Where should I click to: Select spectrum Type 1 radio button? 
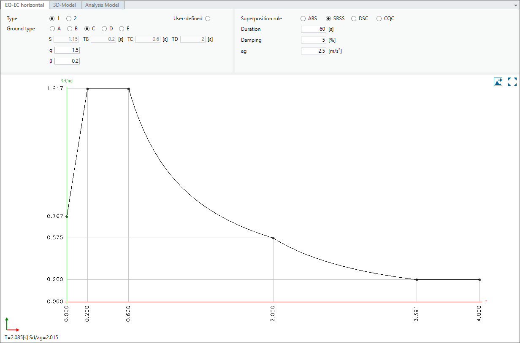tap(52, 19)
